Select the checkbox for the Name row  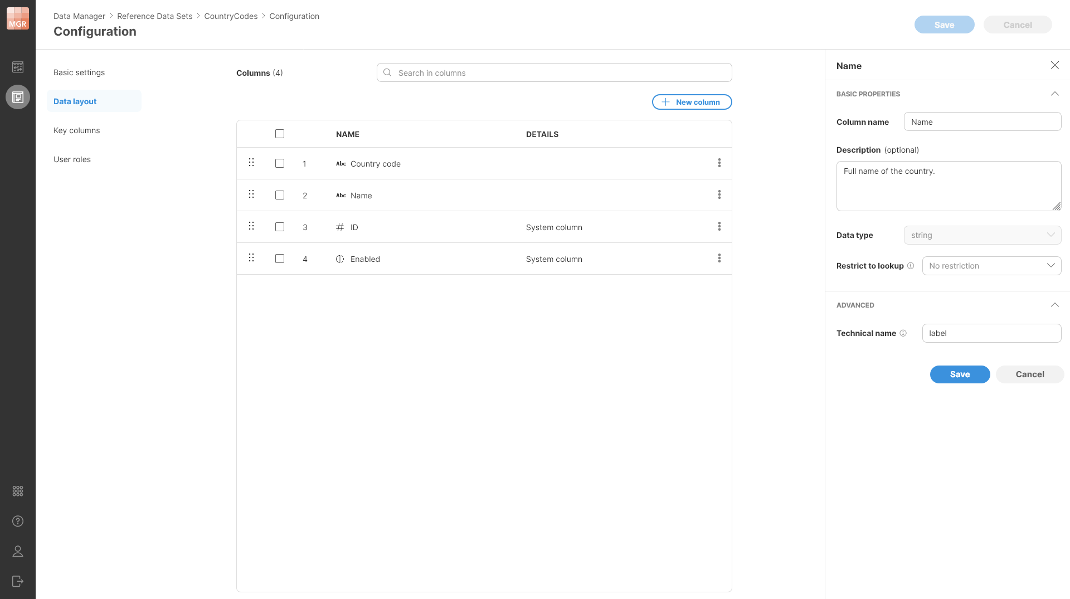tap(280, 195)
